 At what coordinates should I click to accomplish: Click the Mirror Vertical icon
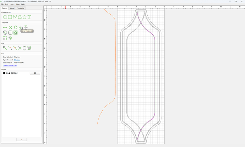[x=26, y=27]
